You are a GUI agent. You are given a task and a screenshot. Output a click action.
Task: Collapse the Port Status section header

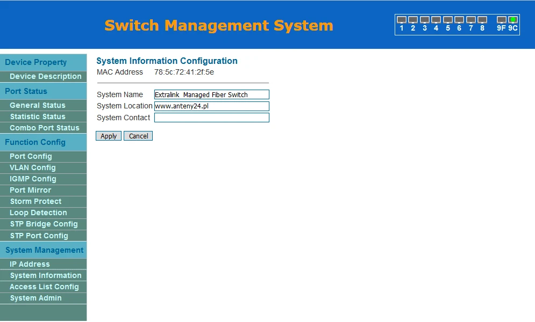coord(26,91)
